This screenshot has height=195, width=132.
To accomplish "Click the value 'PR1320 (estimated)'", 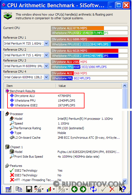I will point(71,128).
